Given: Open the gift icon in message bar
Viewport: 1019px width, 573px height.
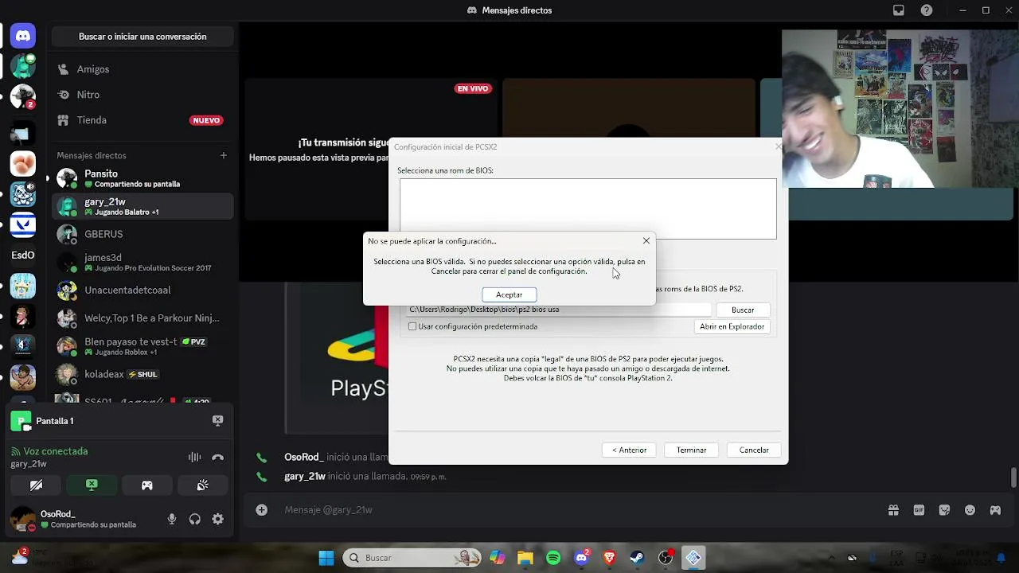Looking at the screenshot, I should (893, 510).
